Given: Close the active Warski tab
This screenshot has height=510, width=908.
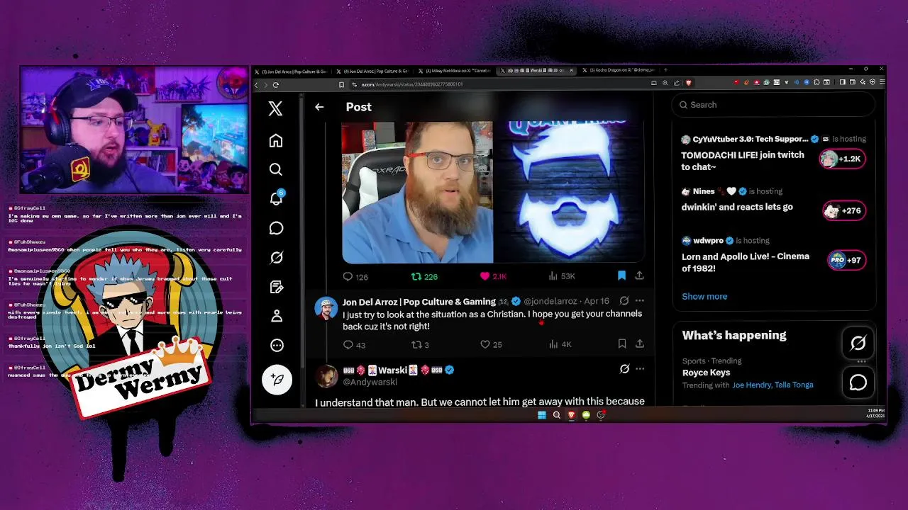Looking at the screenshot, I should click(571, 70).
